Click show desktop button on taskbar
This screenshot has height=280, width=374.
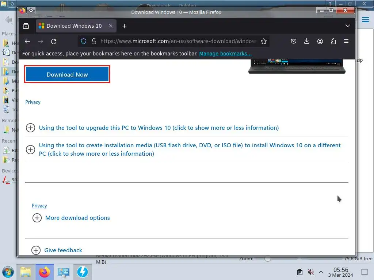click(365, 272)
